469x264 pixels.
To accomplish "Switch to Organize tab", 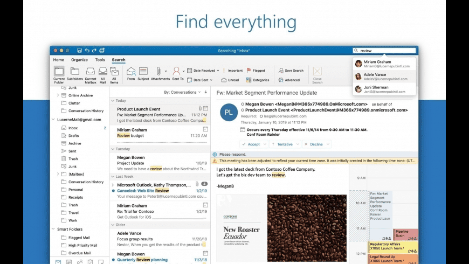I will [79, 60].
